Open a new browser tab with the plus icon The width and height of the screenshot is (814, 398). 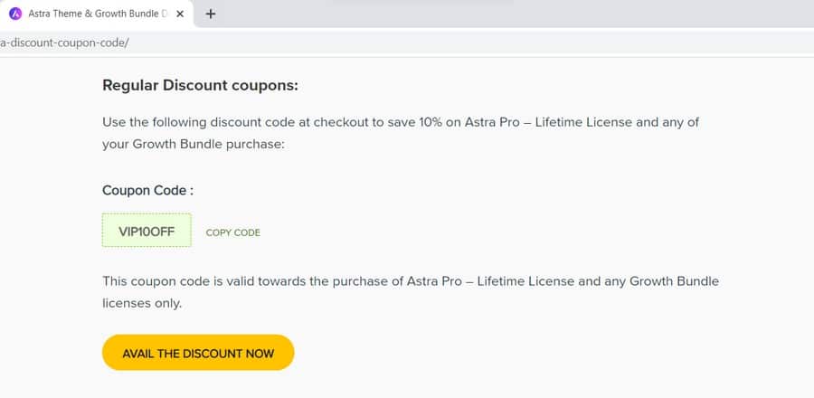coord(210,14)
